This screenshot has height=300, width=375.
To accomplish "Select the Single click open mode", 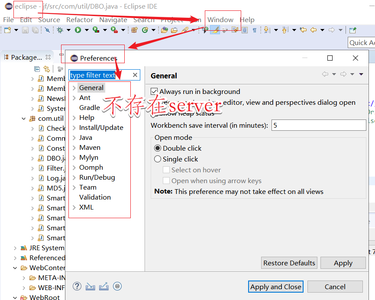I will (158, 159).
